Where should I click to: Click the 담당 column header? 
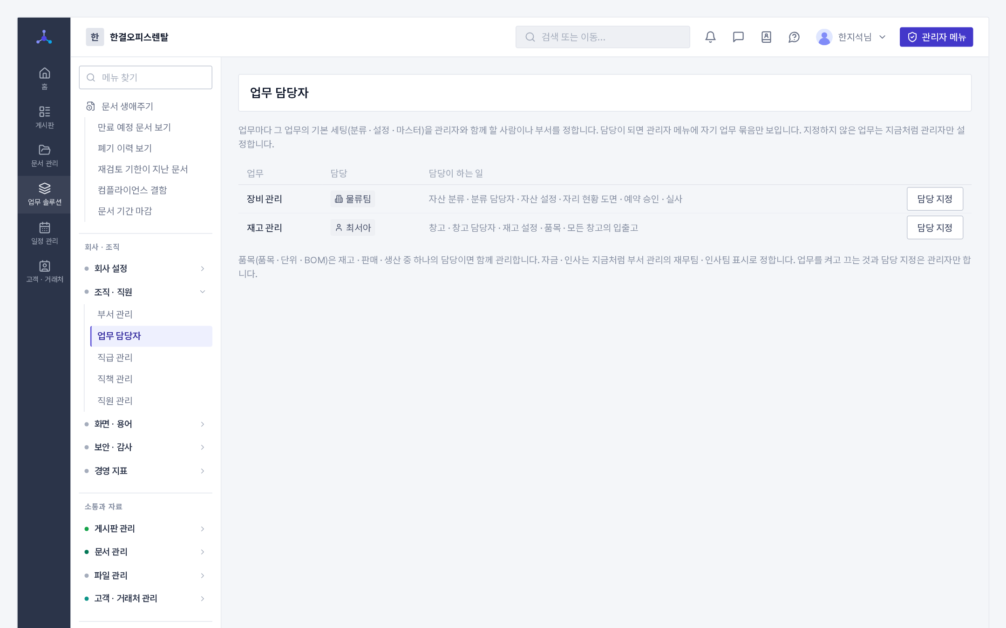pyautogui.click(x=339, y=174)
